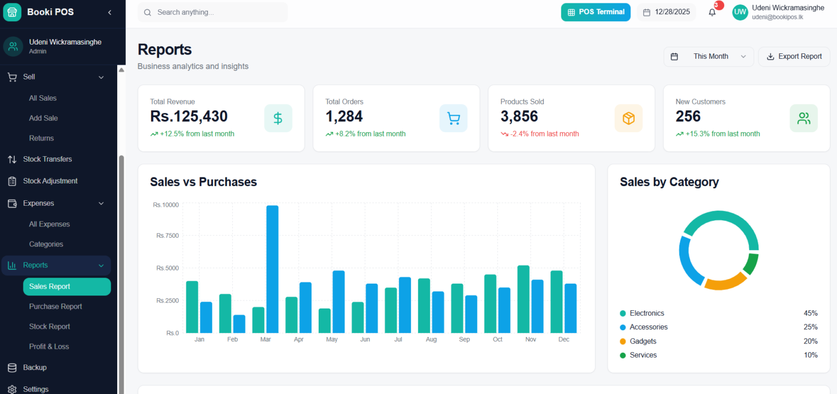The width and height of the screenshot is (837, 394).
Task: Click the Booki POS store logo icon
Action: point(12,12)
